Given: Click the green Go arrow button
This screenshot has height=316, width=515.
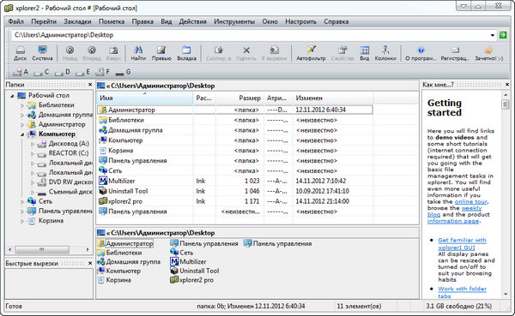Looking at the screenshot, I should pyautogui.click(x=503, y=35).
